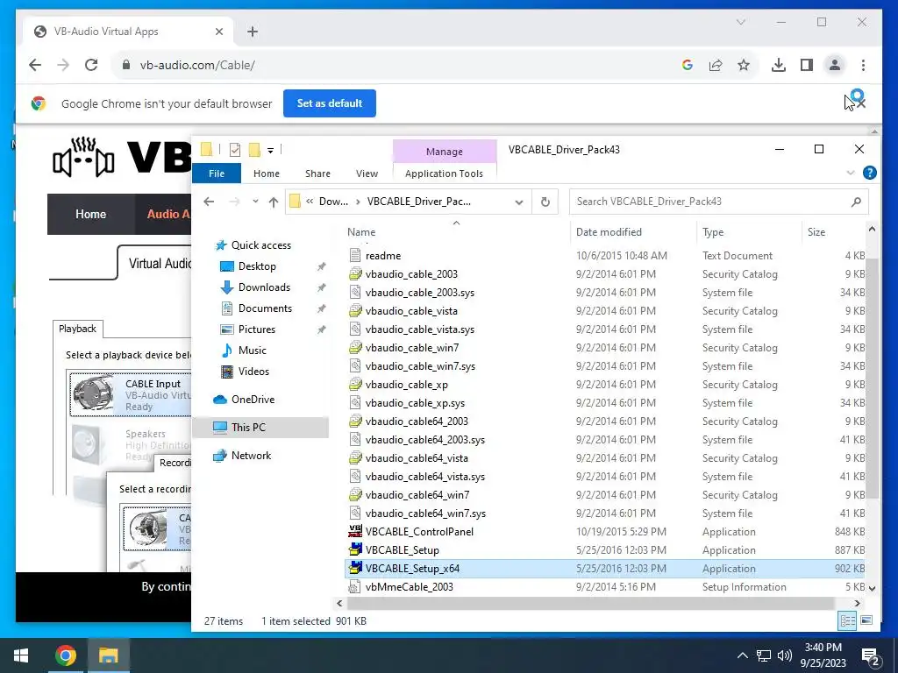Image resolution: width=898 pixels, height=673 pixels.
Task: Expand address bar history dropdown
Action: click(x=519, y=202)
